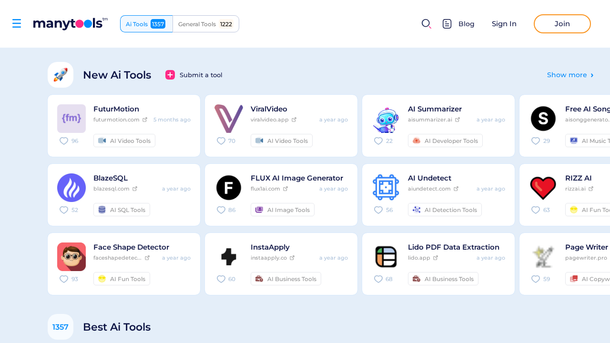Select Sign In
Image resolution: width=610 pixels, height=343 pixels.
click(504, 23)
